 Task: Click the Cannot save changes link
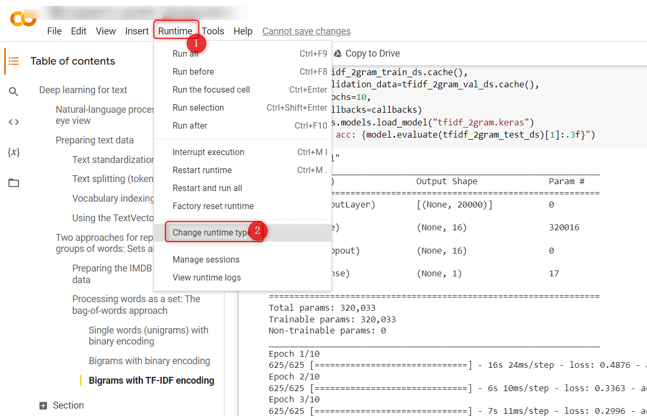[x=306, y=31]
